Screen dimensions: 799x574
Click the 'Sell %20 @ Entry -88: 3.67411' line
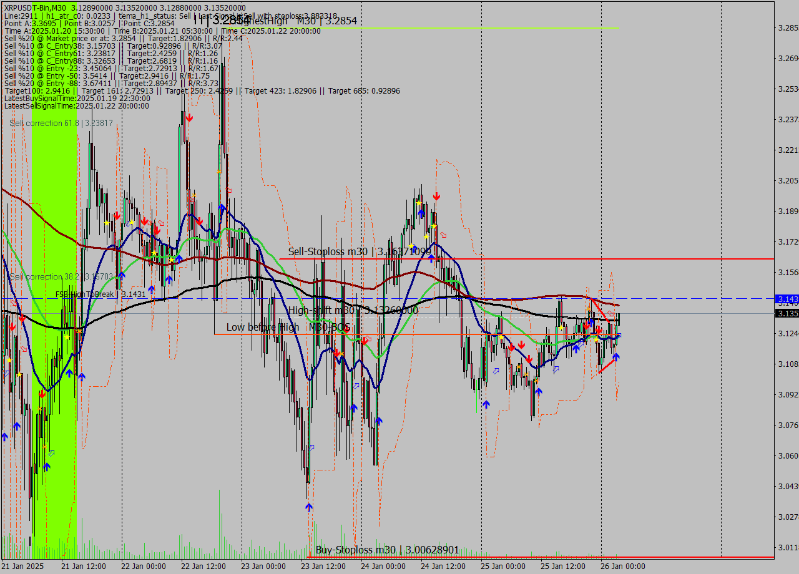click(111, 84)
